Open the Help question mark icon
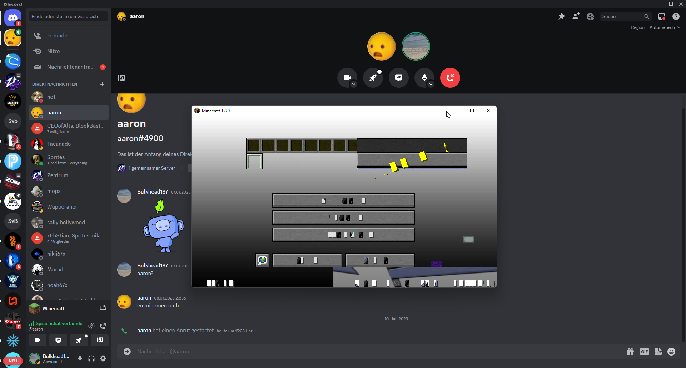Viewport: 686px width, 368px height. (676, 16)
